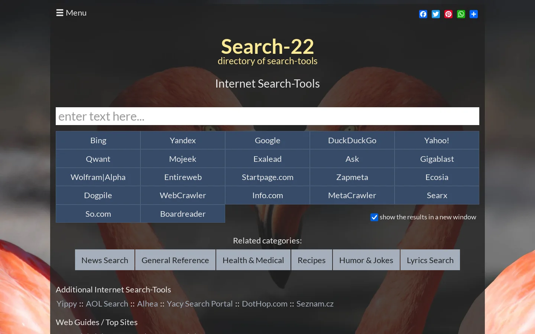This screenshot has height=334, width=535.
Task: Select the So.com search button
Action: (98, 214)
